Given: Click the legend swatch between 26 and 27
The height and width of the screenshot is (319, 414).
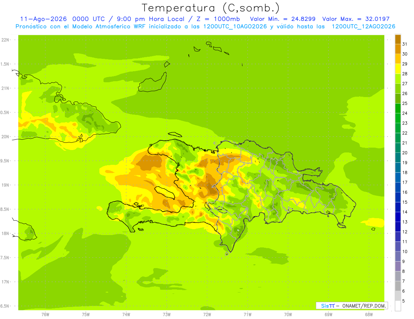Looking at the screenshot, I should (398, 88).
